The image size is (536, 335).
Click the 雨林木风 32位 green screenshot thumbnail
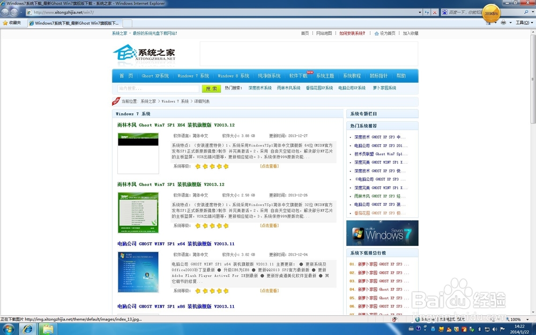pyautogui.click(x=138, y=213)
